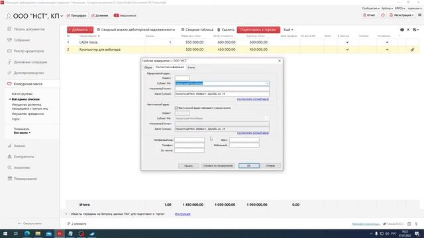Open Task View on the taskbar

[16, 233]
